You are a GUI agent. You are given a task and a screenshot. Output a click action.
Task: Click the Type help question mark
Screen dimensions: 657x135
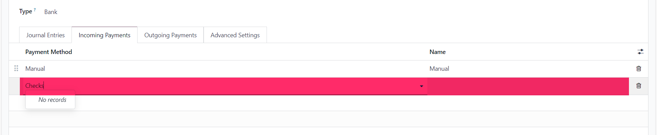[x=35, y=10]
